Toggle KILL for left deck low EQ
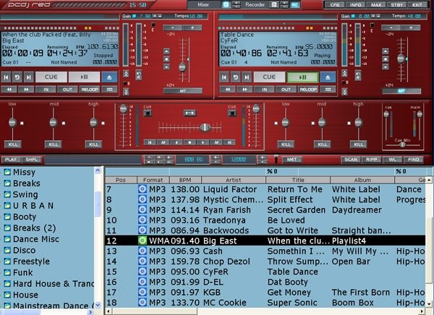This screenshot has width=434, height=315. 13,144
